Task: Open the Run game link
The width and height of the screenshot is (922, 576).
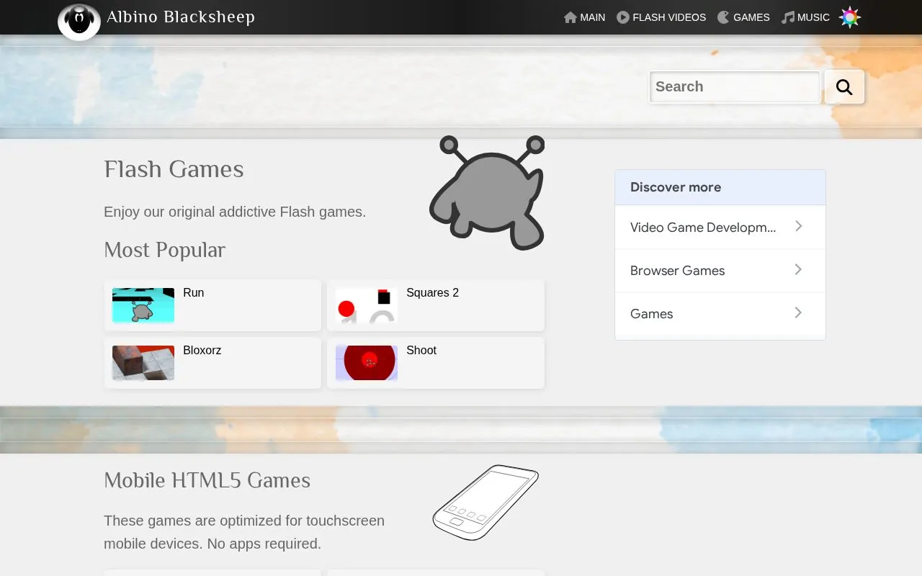Action: (194, 292)
